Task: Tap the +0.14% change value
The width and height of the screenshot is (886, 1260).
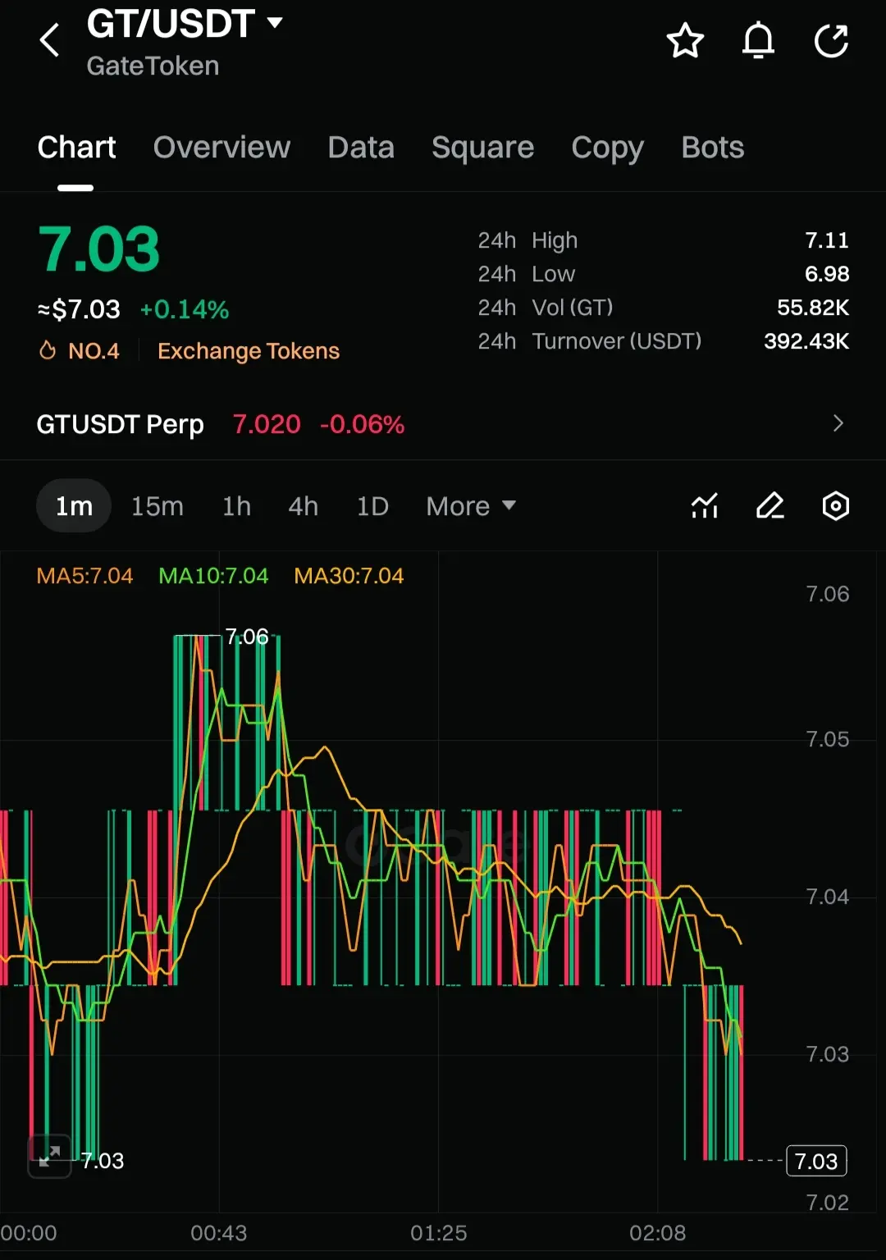Action: [185, 310]
